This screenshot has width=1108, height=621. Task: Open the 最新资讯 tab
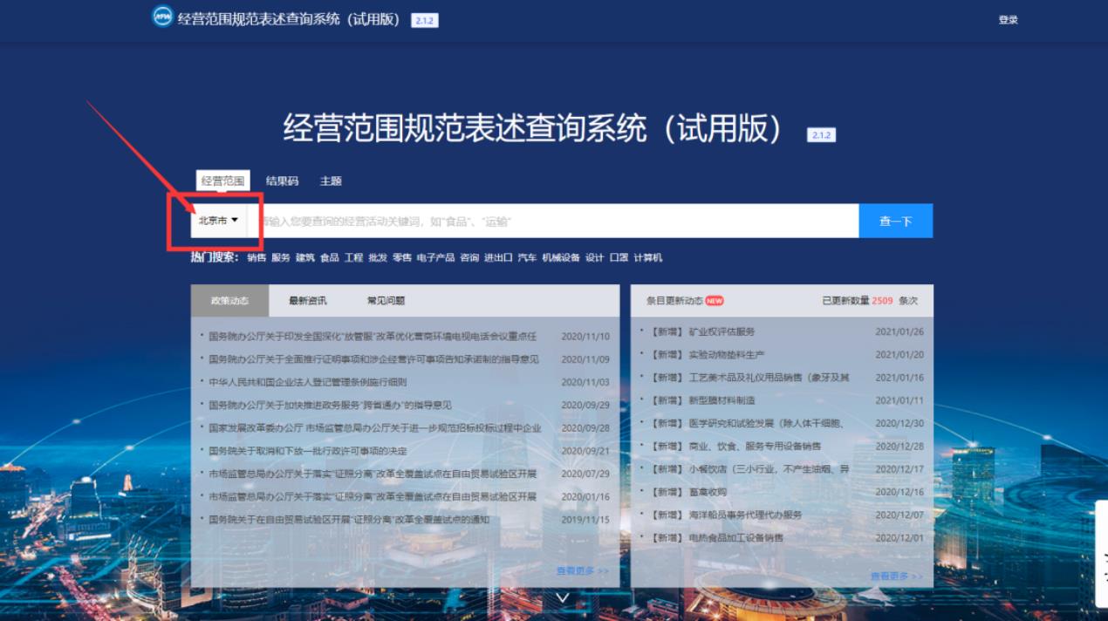(308, 301)
